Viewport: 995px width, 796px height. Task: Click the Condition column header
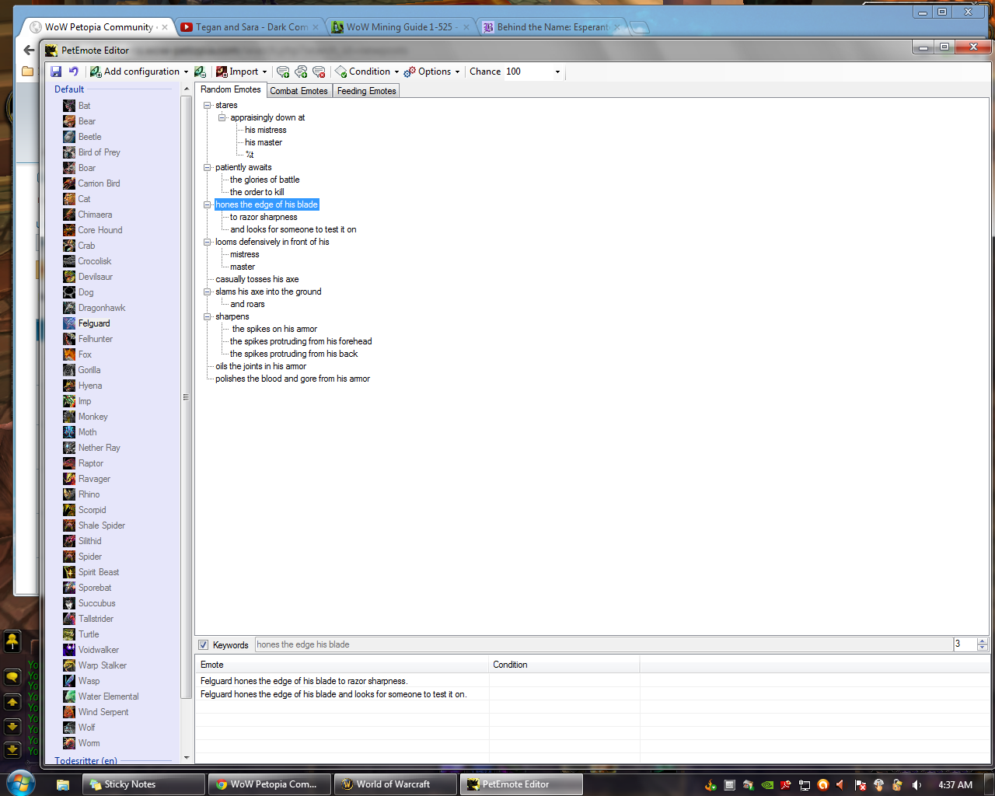tap(564, 665)
